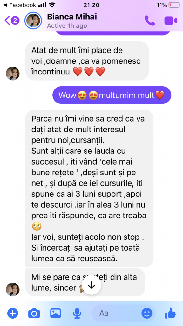Open the photo gallery picker icon
Image resolution: width=183 pixels, height=326 pixels.
[55, 313]
